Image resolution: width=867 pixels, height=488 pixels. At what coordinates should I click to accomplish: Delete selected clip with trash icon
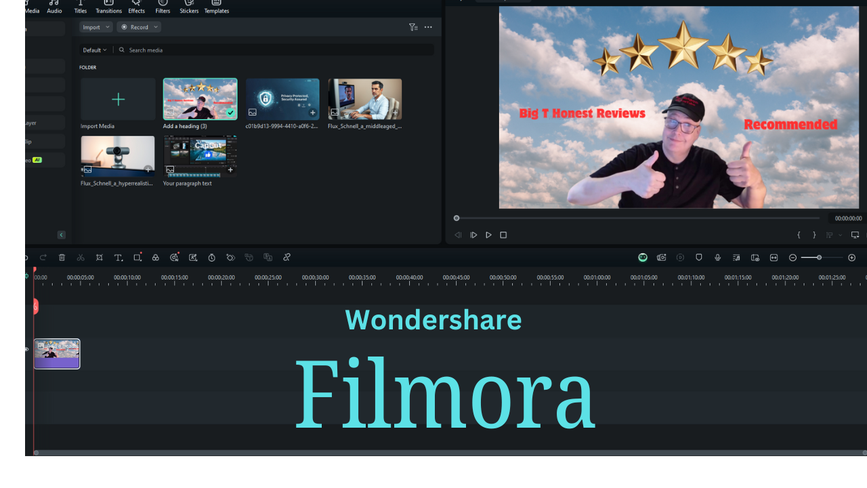point(62,258)
